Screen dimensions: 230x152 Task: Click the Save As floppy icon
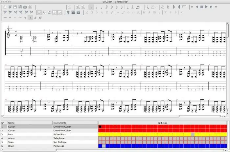[20, 7]
